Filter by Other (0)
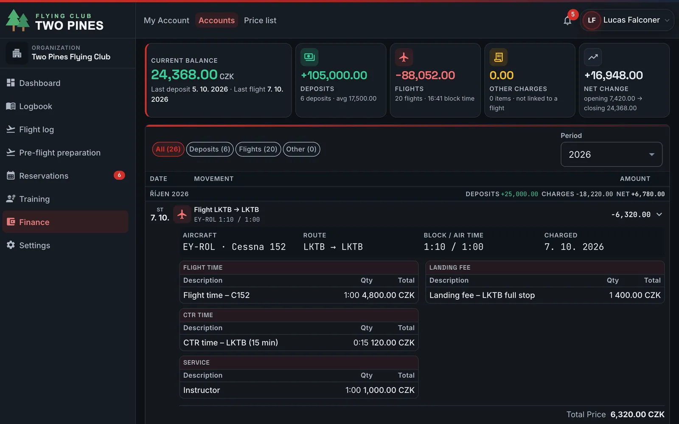Image resolution: width=679 pixels, height=424 pixels. point(301,149)
